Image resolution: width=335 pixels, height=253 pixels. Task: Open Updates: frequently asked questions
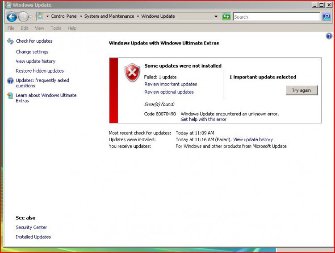(x=42, y=83)
